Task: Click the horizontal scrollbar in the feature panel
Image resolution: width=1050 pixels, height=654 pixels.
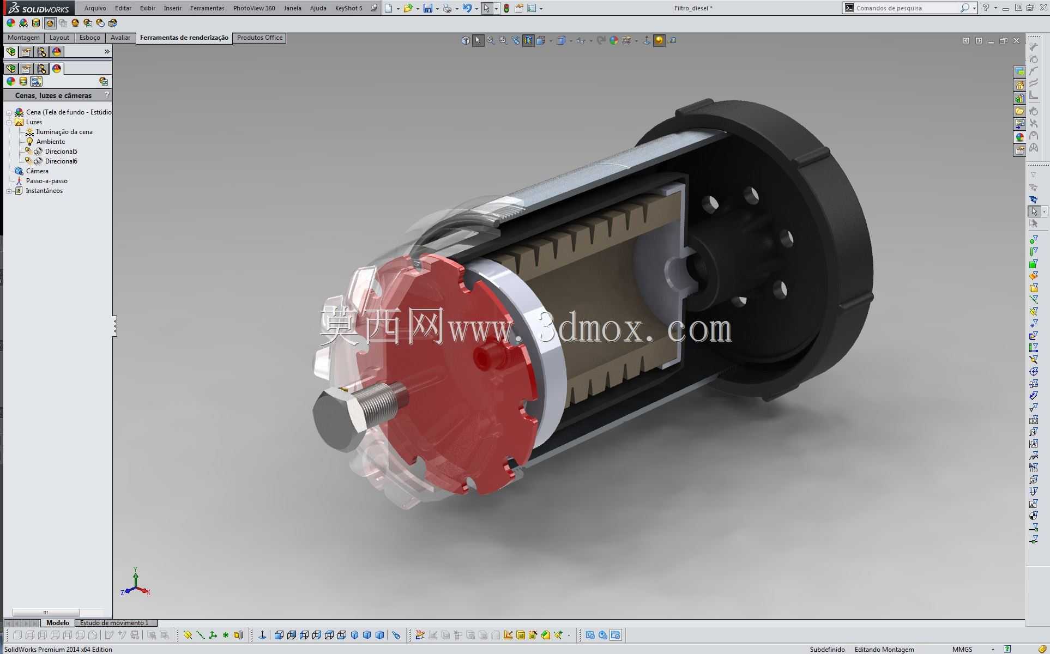Action: [46, 613]
